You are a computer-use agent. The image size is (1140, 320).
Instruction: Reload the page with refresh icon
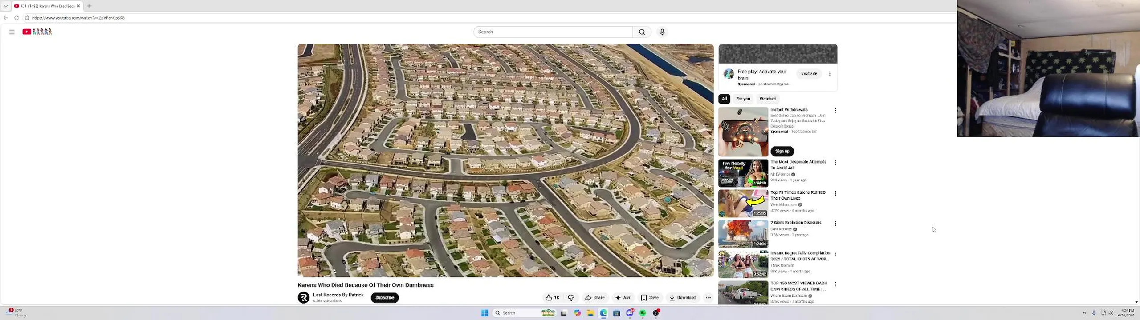coord(16,18)
